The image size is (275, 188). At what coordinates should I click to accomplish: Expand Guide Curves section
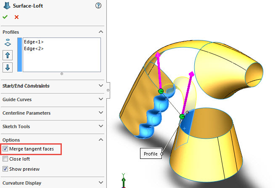[101, 99]
